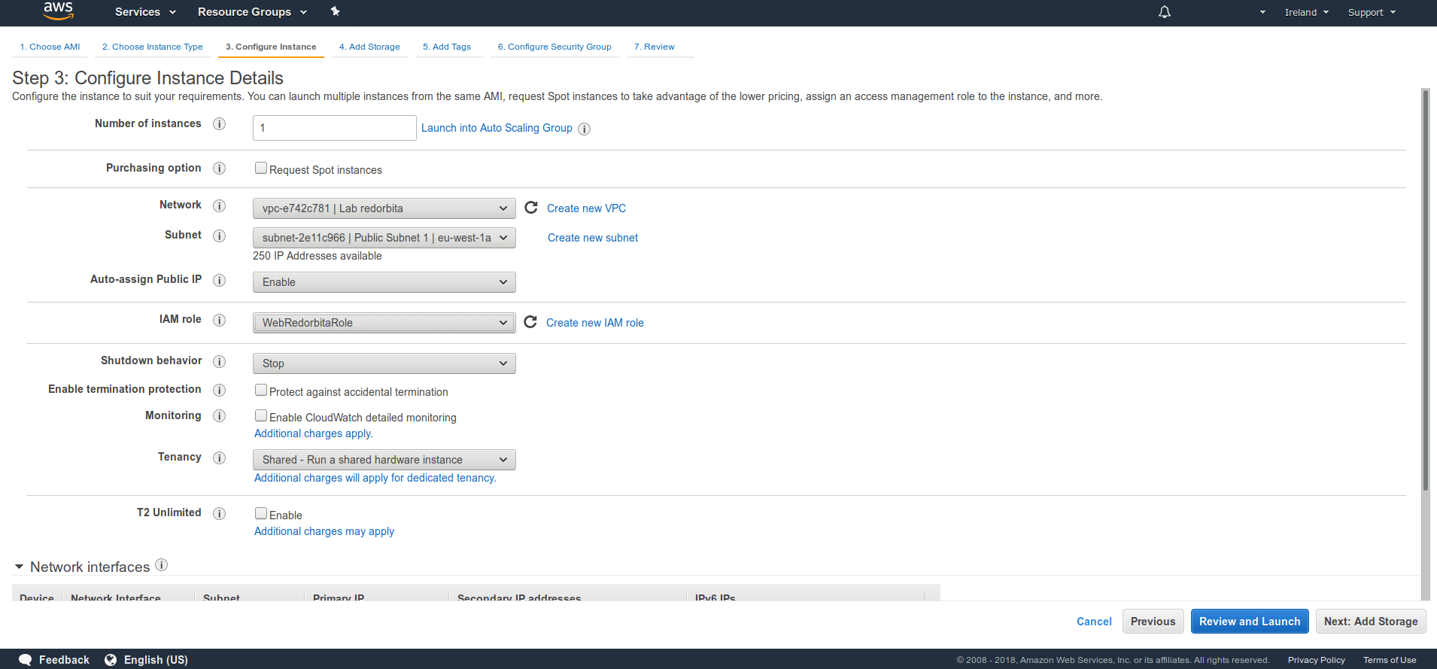
Task: Open the notifications bell icon
Action: (1164, 12)
